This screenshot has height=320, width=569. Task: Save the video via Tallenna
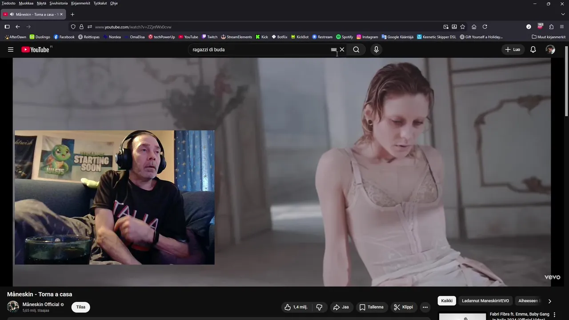pos(371,307)
